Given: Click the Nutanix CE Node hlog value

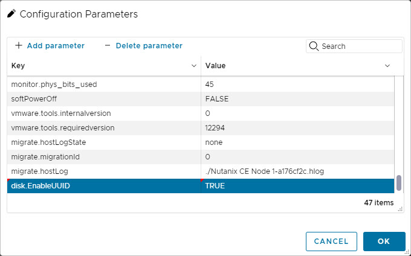Looking at the screenshot, I should click(297, 171).
